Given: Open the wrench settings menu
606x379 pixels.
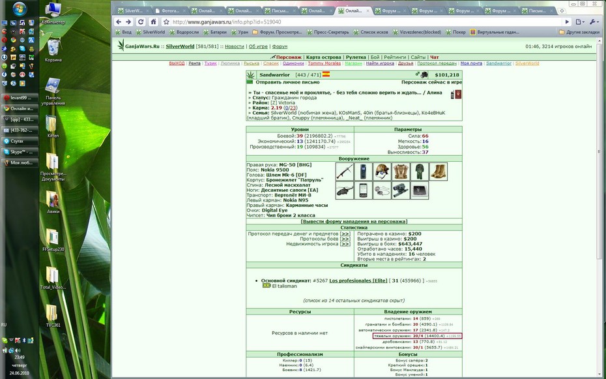Looking at the screenshot, I should [x=593, y=22].
